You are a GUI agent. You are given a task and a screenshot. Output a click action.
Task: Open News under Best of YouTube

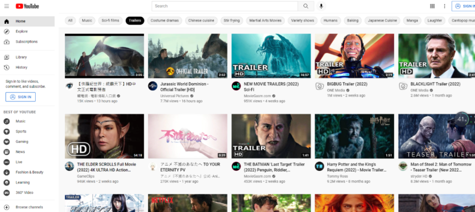[27, 152]
